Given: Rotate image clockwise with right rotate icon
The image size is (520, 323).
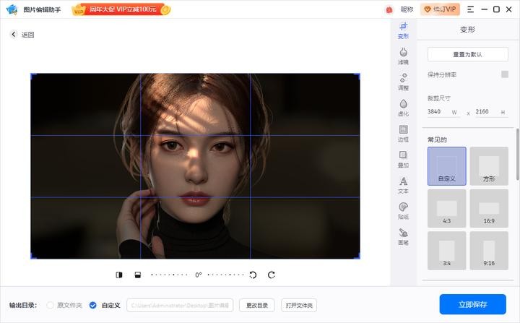Looking at the screenshot, I should (272, 275).
